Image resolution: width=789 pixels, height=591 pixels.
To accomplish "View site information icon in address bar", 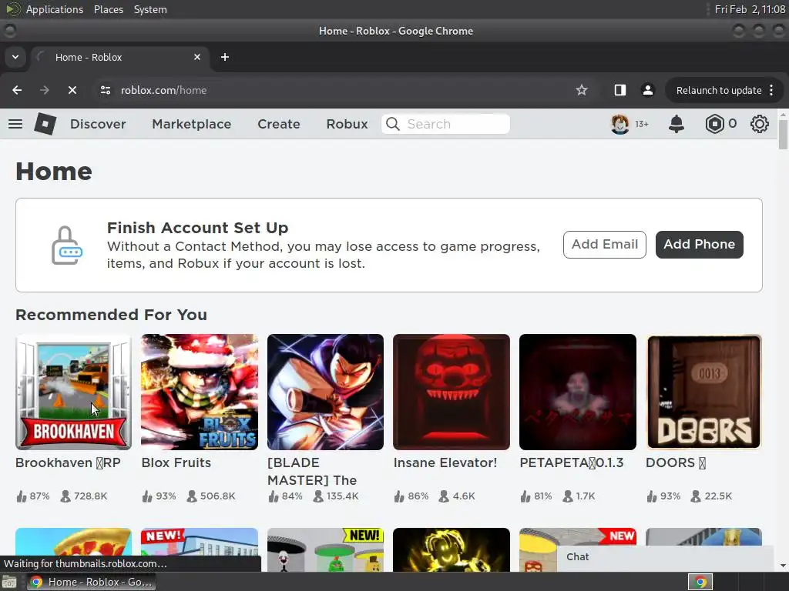I will 105,90.
